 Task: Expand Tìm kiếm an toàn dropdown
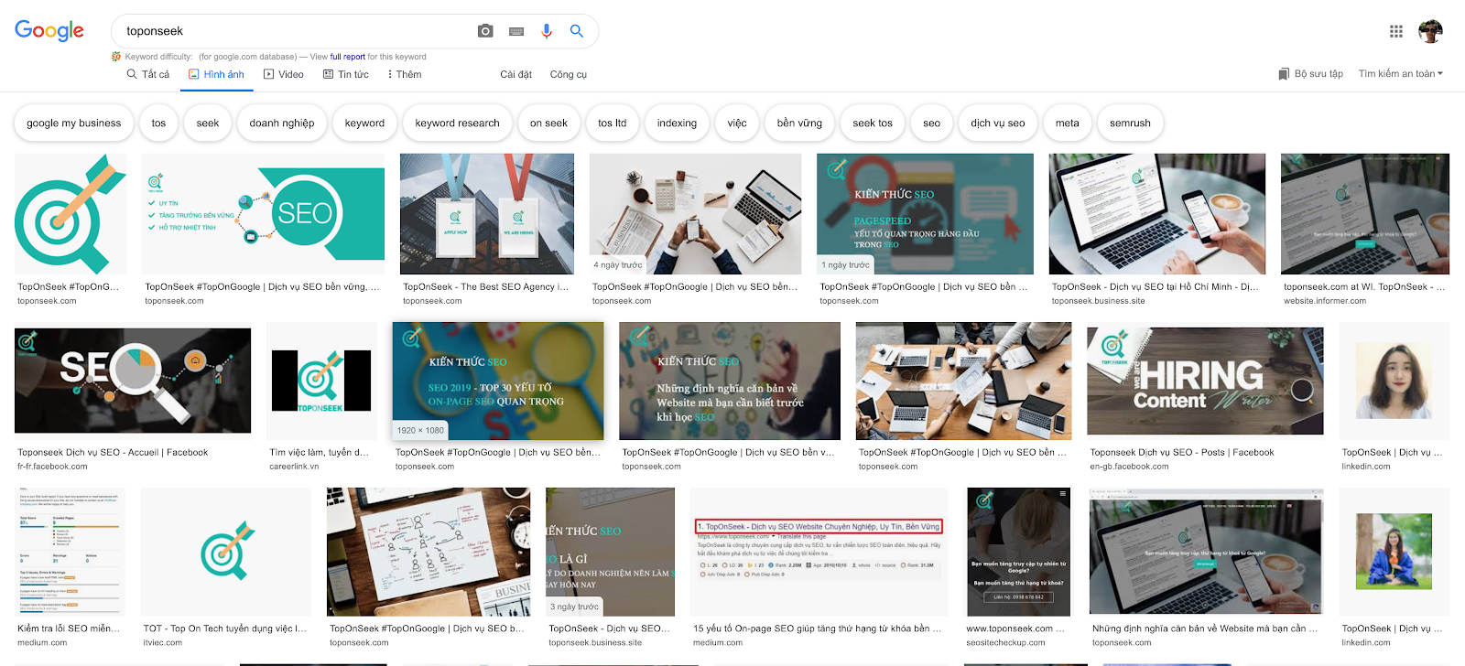(x=1401, y=74)
